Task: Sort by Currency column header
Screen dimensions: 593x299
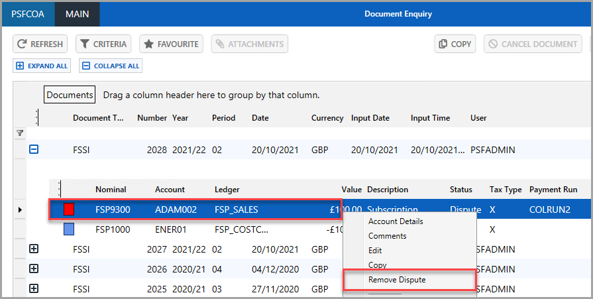Action: (327, 118)
